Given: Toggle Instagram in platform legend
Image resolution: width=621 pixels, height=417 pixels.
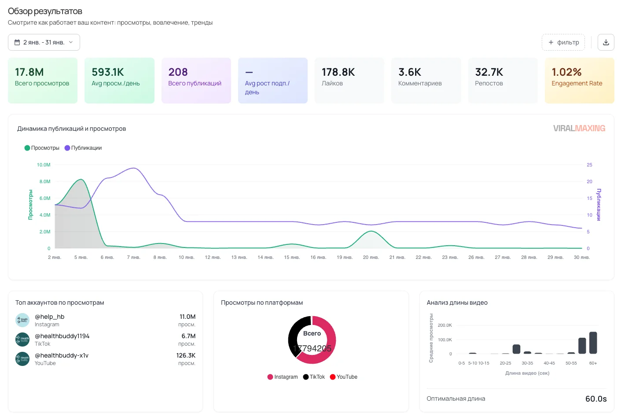Looking at the screenshot, I should [283, 377].
